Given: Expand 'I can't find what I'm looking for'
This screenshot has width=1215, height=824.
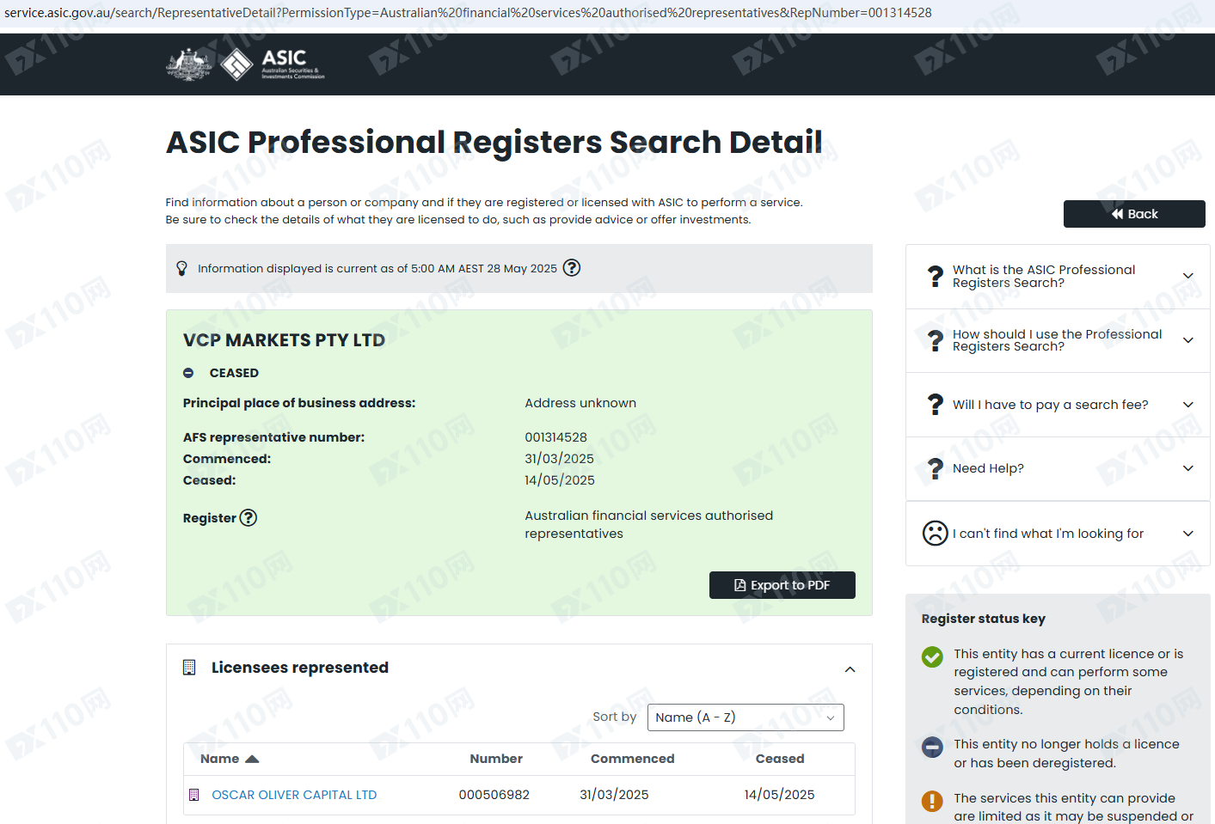Looking at the screenshot, I should [x=1058, y=534].
